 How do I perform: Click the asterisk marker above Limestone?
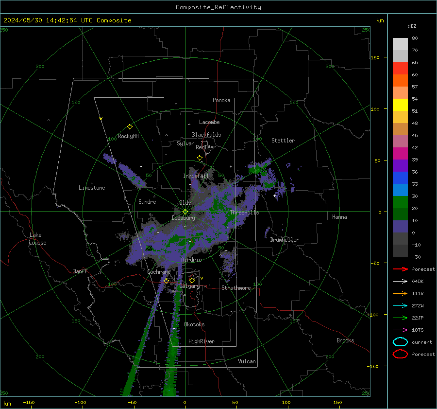click(x=92, y=183)
